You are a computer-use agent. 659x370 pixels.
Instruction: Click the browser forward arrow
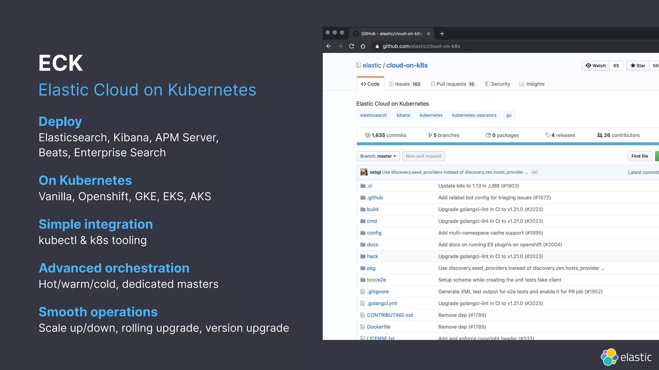click(340, 46)
